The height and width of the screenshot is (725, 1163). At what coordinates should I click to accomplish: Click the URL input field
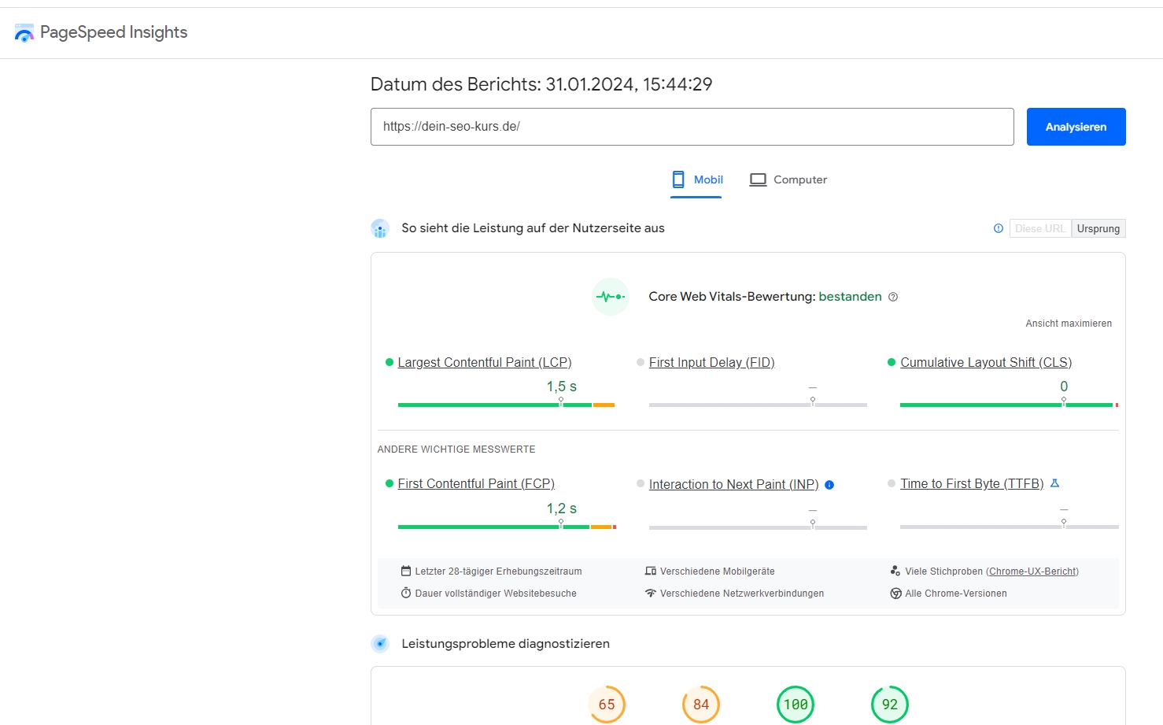[692, 127]
